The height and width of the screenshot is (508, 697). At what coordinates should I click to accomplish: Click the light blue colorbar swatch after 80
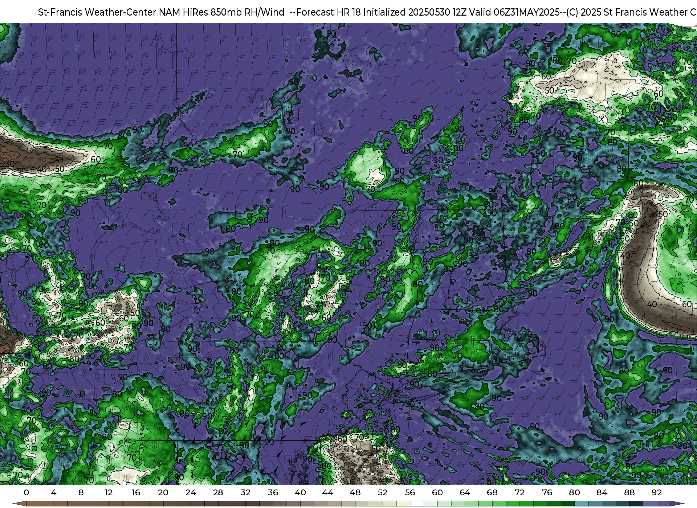[581, 504]
